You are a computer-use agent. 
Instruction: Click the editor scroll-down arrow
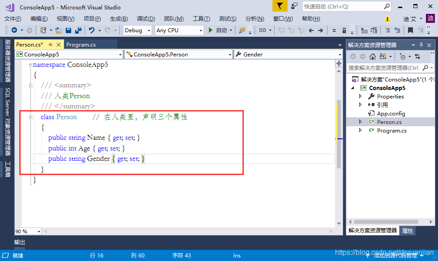(339, 223)
